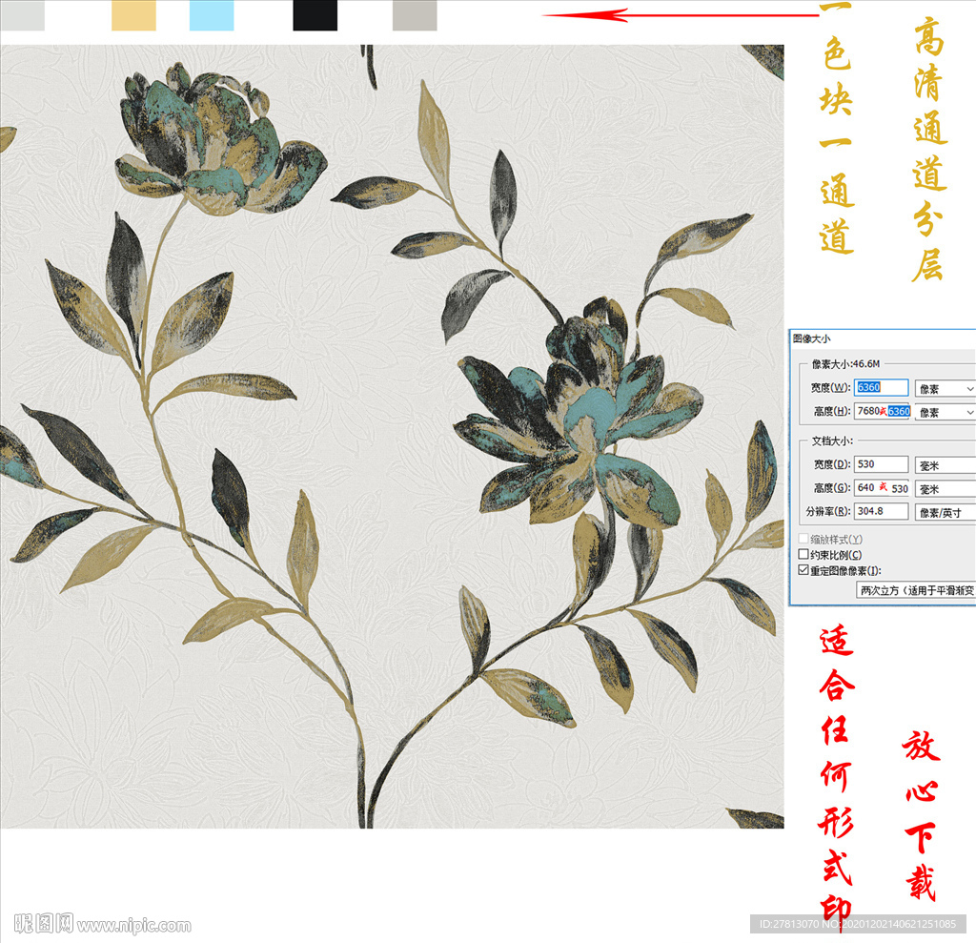This screenshot has height=943, width=976.
Task: Open the 像素/英寸 resolution unit dropdown
Action: pyautogui.click(x=945, y=512)
